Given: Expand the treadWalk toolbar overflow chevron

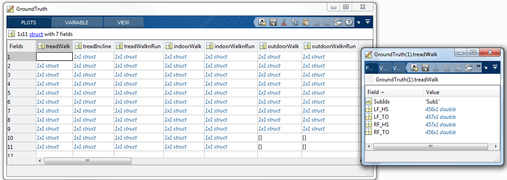Looking at the screenshot, I should (478, 66).
